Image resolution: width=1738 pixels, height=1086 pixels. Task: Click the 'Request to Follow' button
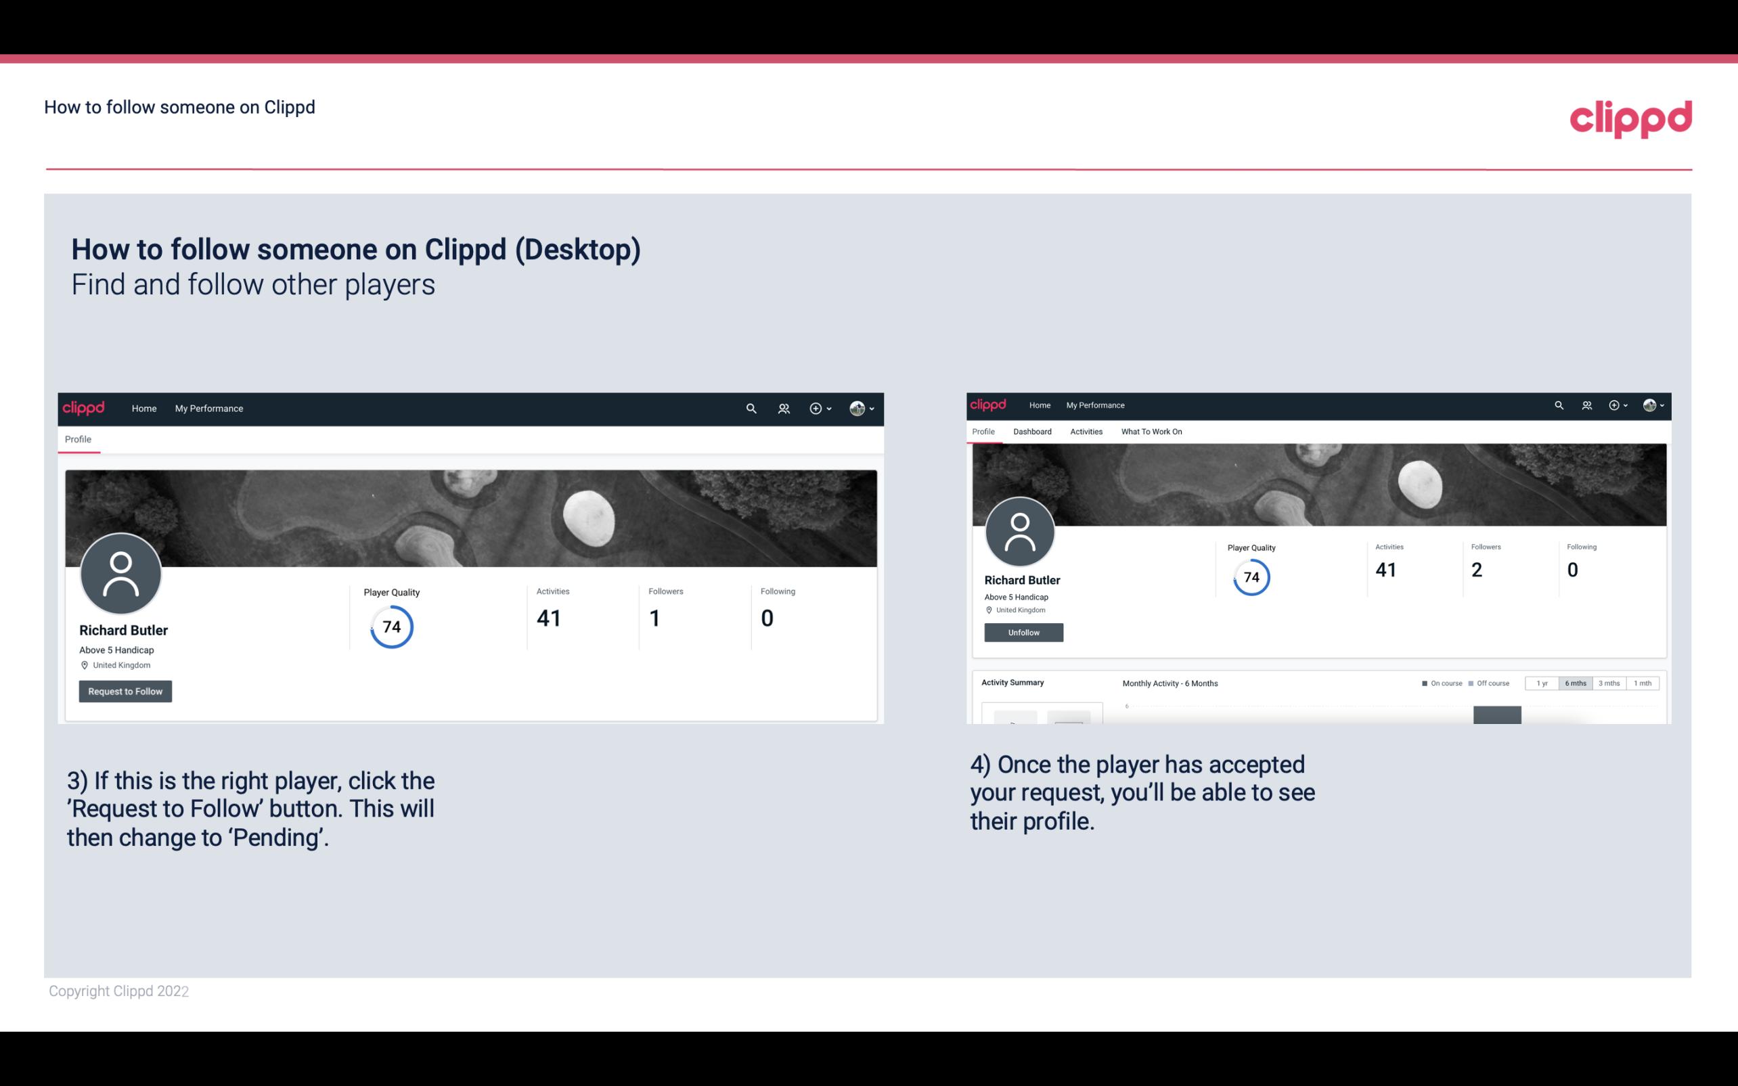pyautogui.click(x=125, y=691)
